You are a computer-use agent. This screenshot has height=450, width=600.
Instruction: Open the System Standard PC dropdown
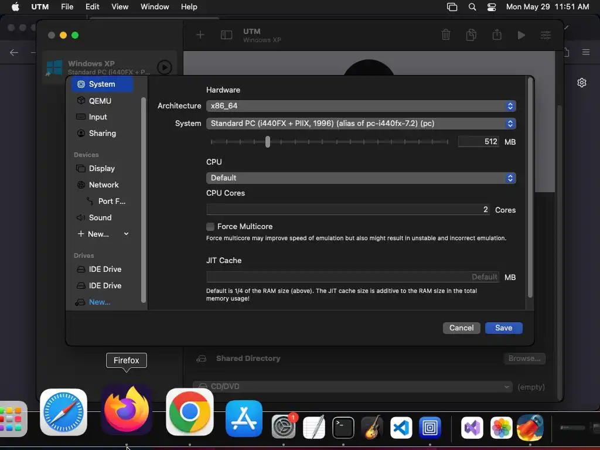point(361,124)
